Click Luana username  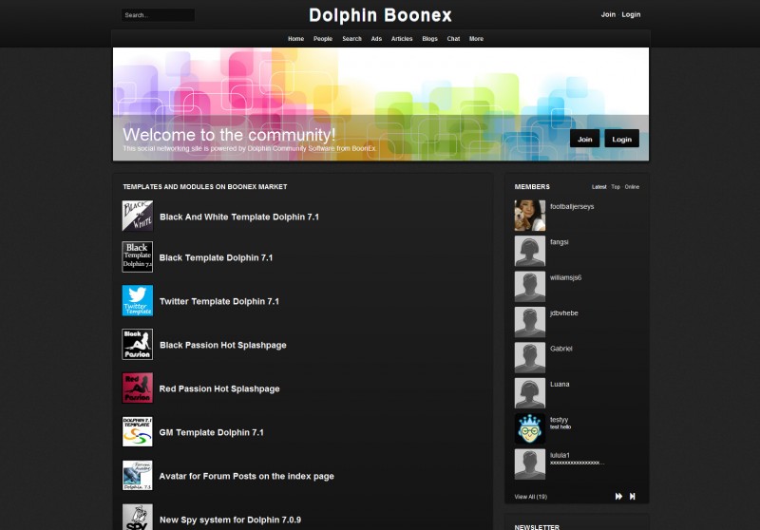(560, 384)
